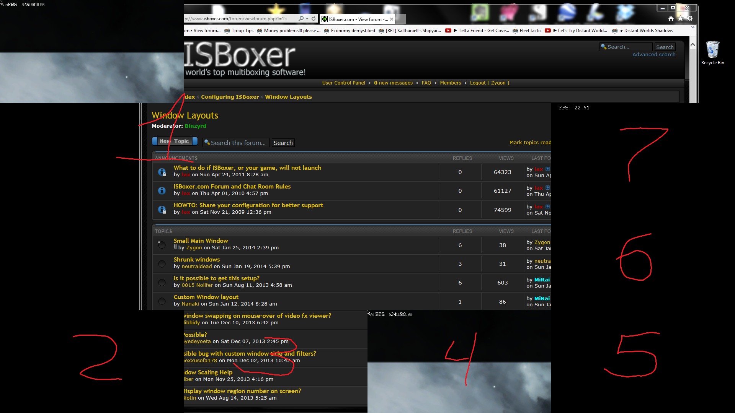This screenshot has width=735, height=413.
Task: Click Search this forum... input field
Action: coord(236,143)
